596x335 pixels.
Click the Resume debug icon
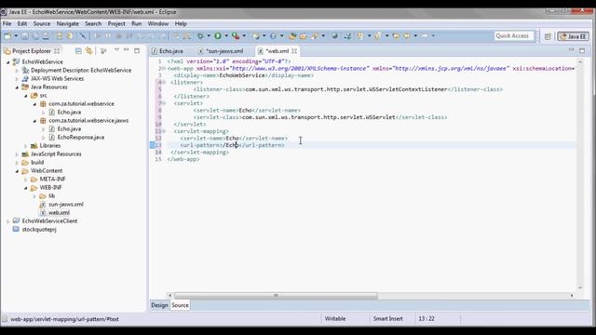(97, 36)
